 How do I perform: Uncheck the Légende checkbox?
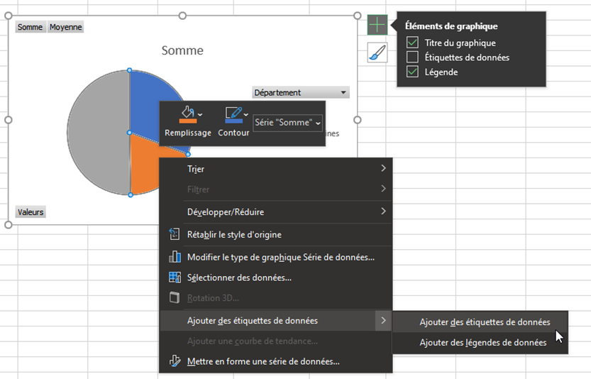412,72
